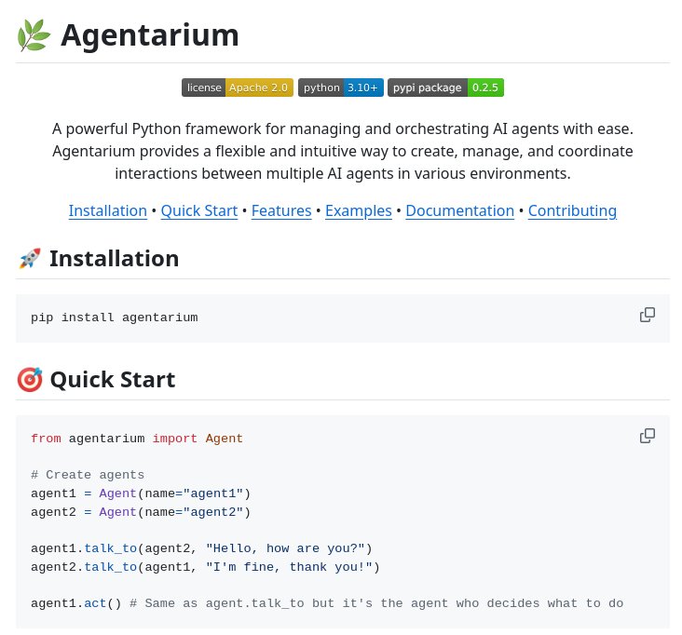The width and height of the screenshot is (682, 635).
Task: Jump to Installation via the navigation link
Action: [107, 210]
